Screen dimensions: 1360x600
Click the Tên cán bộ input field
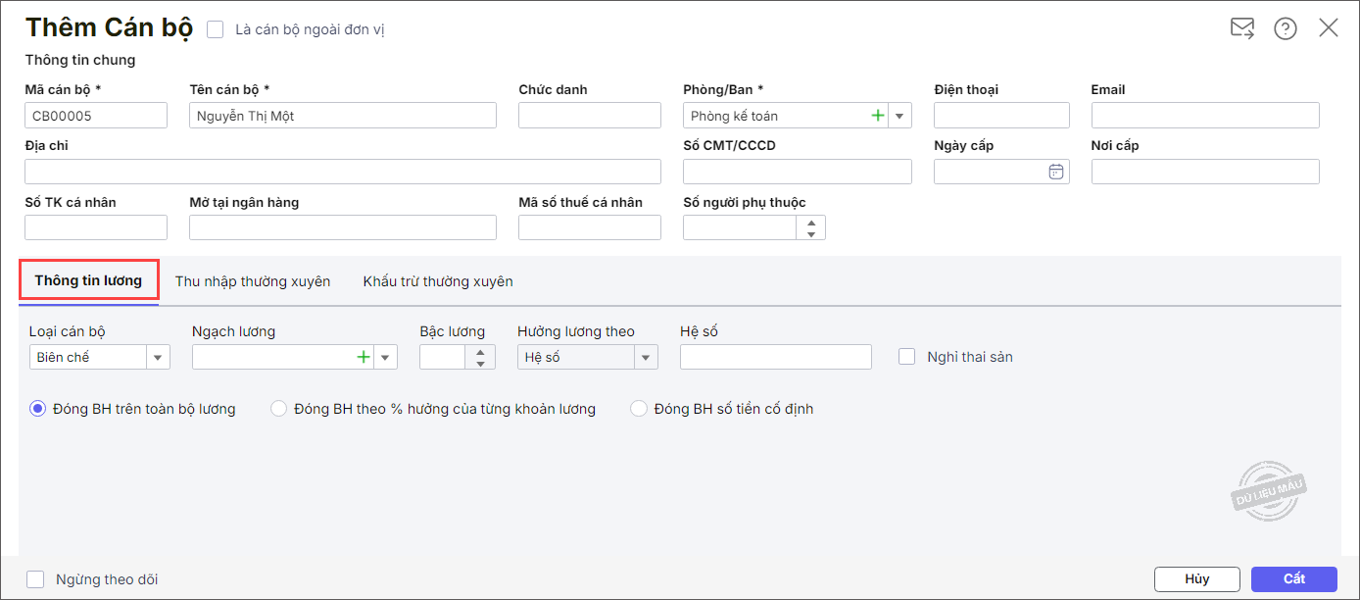coord(343,116)
